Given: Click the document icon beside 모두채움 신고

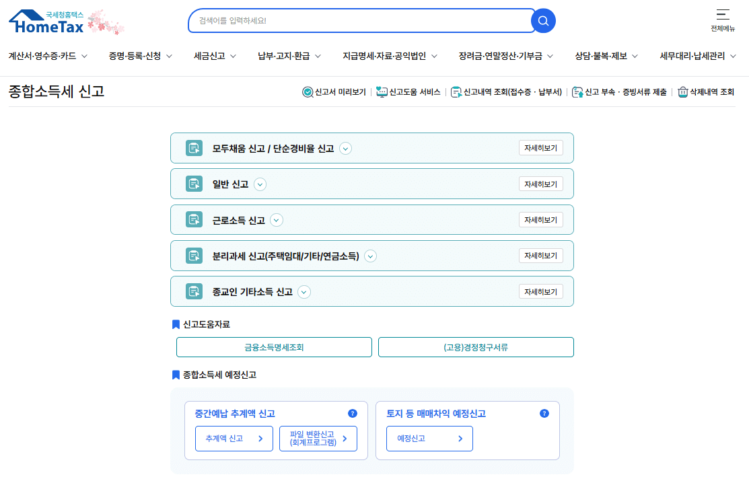Looking at the screenshot, I should pyautogui.click(x=194, y=148).
